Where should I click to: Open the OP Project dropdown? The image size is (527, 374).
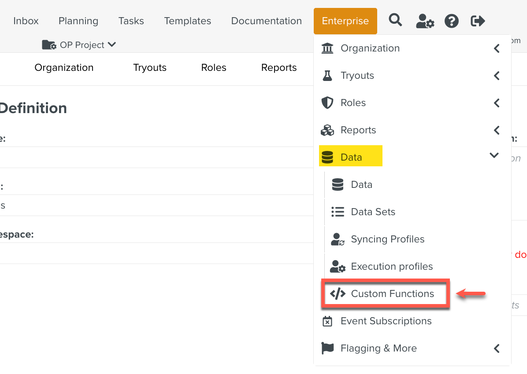(79, 45)
